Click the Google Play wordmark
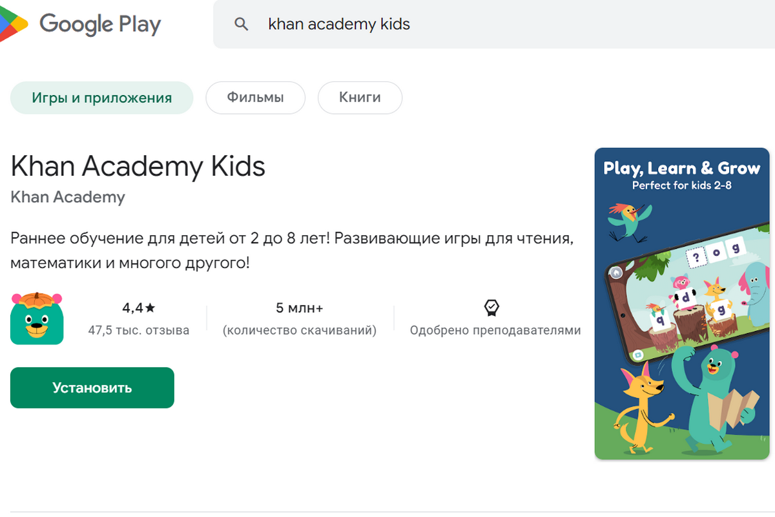Screen dimensions: 775x517 pos(100,25)
